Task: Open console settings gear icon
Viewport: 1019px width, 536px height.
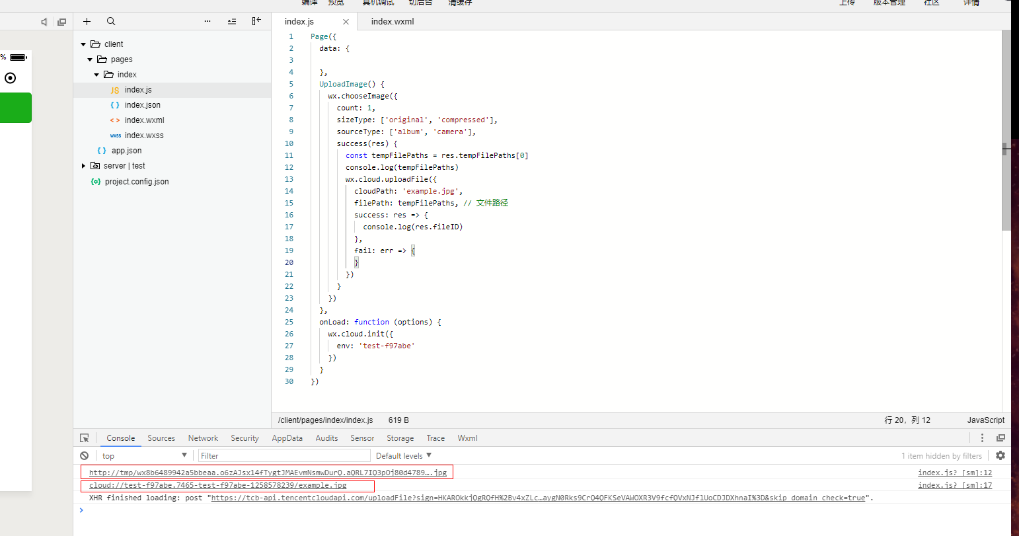Action: [x=1000, y=455]
